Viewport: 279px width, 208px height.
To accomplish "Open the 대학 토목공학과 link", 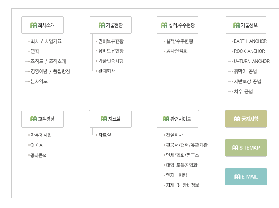I will pos(182,165).
